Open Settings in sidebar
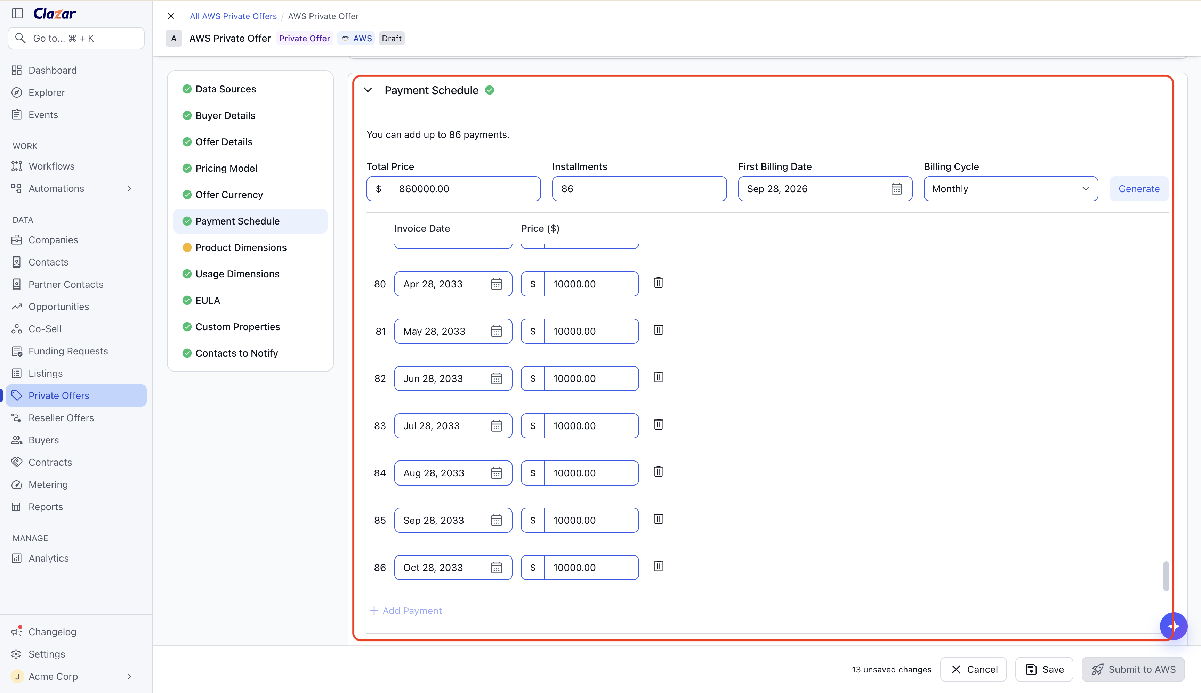Screen dimensions: 1201x693 coord(76,654)
